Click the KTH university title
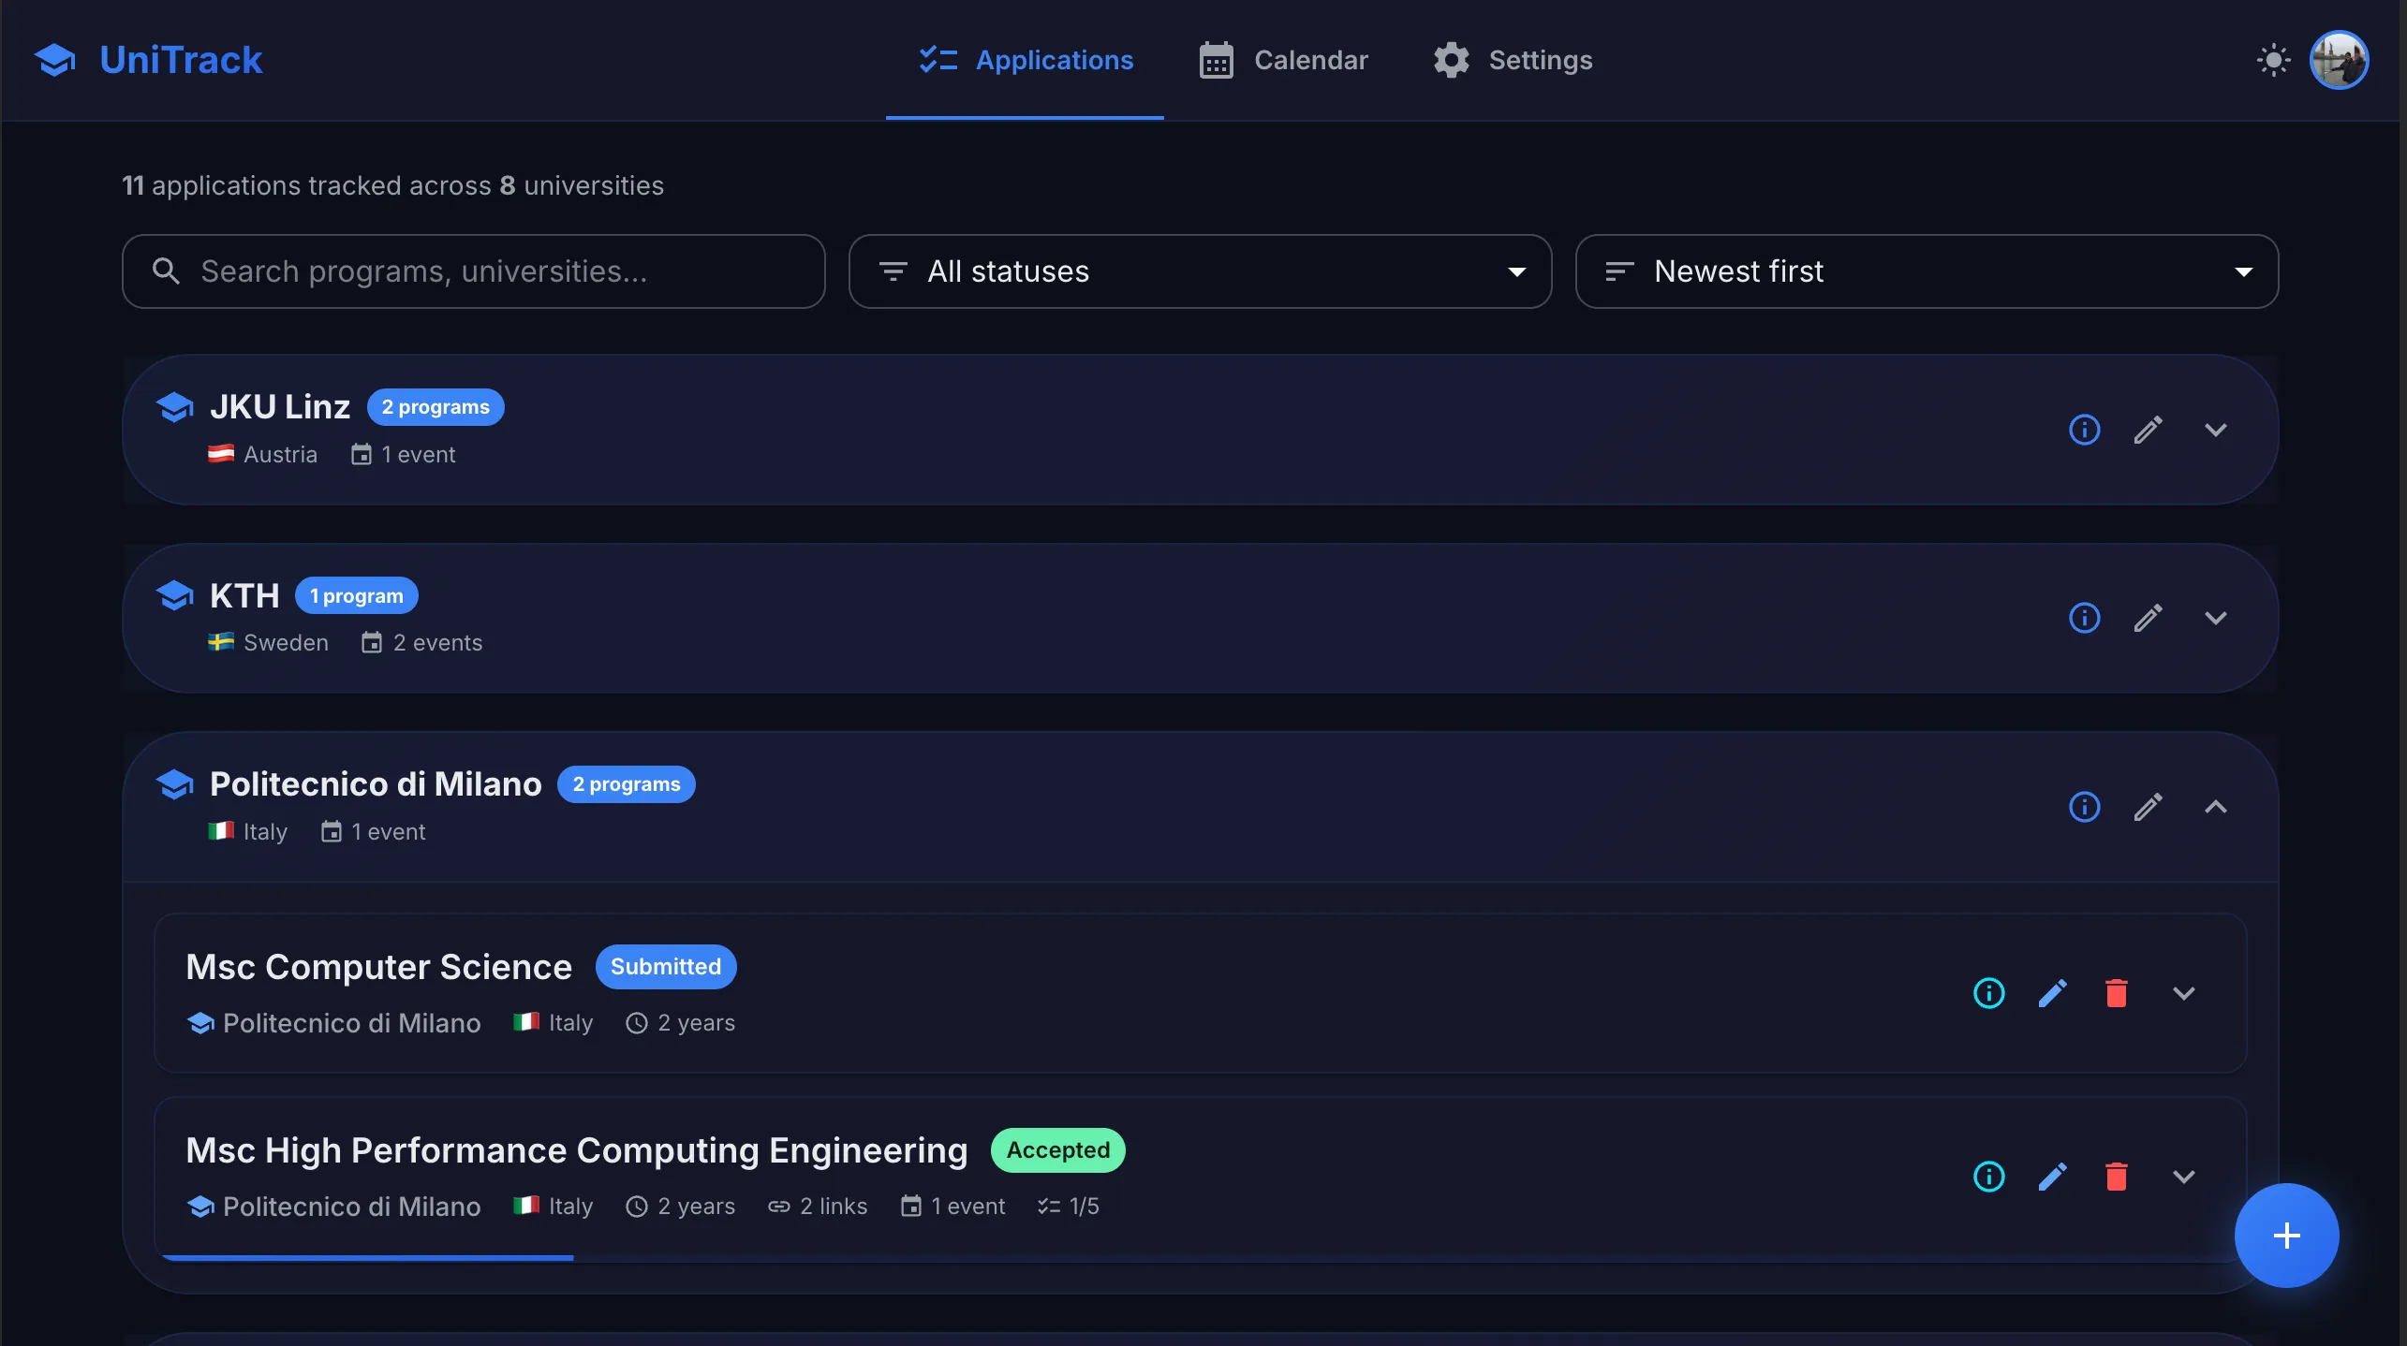2407x1346 pixels. click(244, 595)
